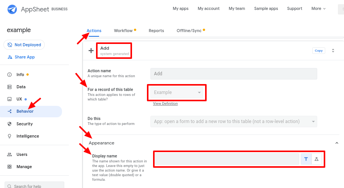Click the flask expression icon

click(316, 159)
